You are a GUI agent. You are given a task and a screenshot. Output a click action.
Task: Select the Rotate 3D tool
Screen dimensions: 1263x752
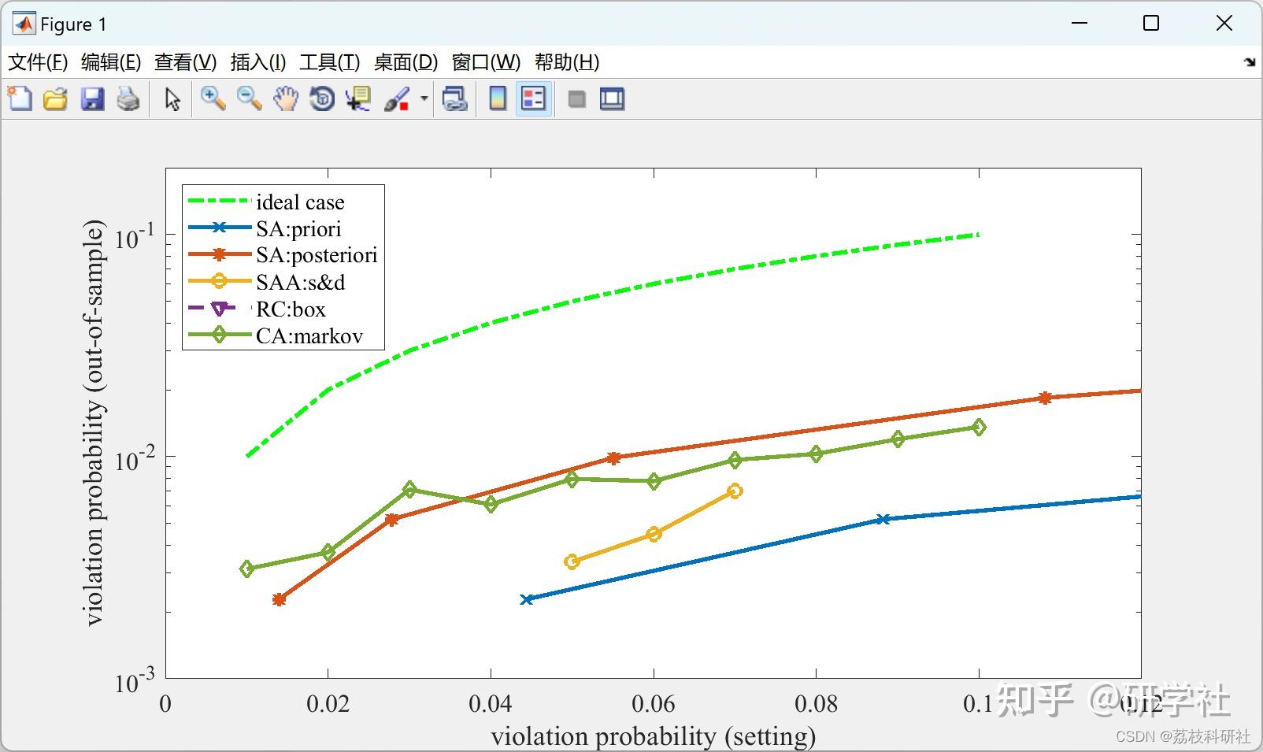(x=321, y=98)
